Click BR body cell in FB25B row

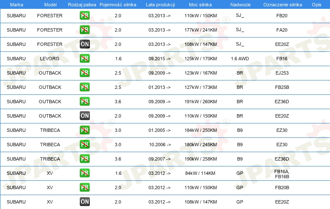240,87
